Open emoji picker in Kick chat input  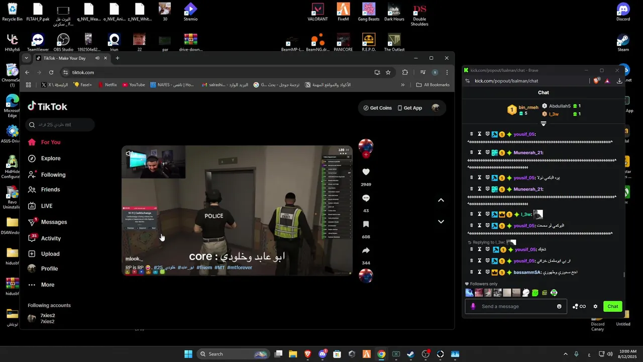559,306
